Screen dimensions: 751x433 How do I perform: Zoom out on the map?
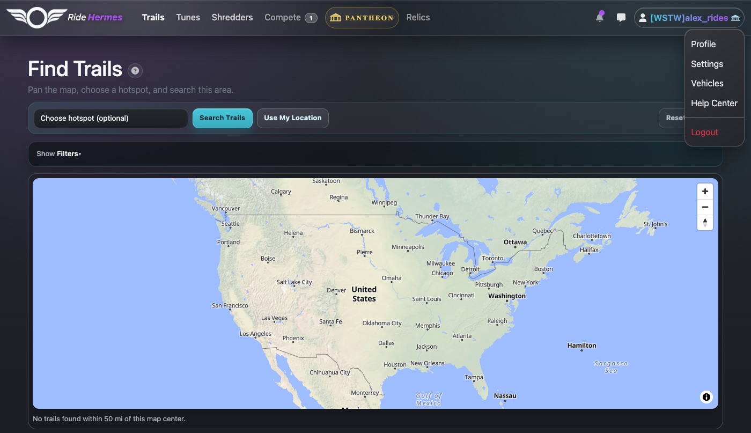[705, 207]
